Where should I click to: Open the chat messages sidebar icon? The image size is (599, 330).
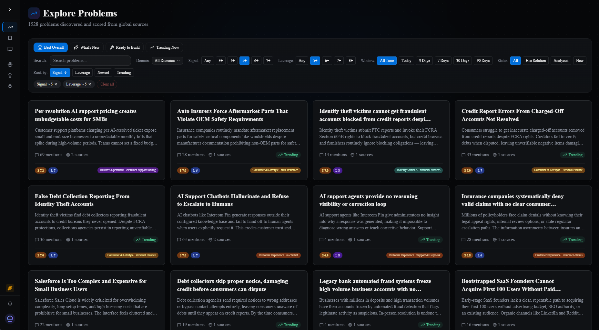[x=10, y=49]
